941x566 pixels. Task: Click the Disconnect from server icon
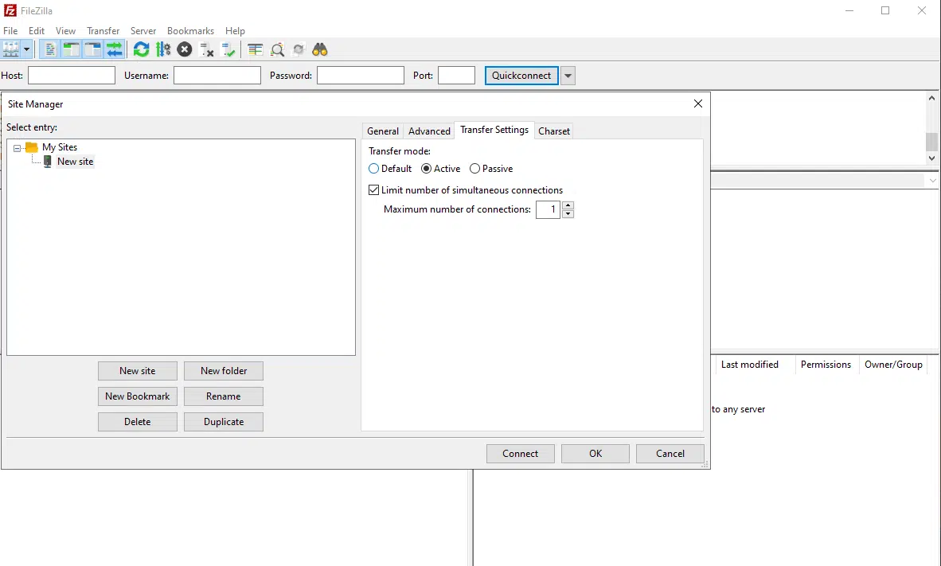[x=206, y=49]
